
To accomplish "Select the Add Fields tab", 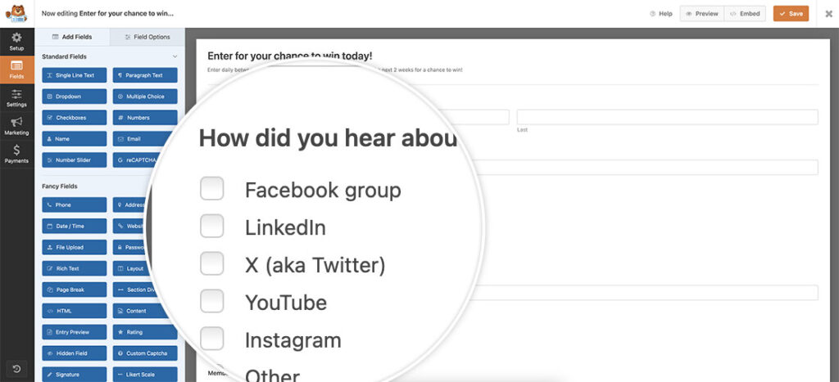I will coord(72,37).
